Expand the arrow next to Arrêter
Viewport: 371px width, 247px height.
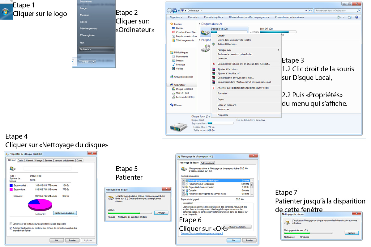[94, 61]
